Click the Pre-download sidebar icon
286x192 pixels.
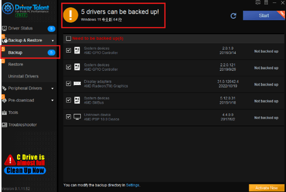tap(4, 100)
